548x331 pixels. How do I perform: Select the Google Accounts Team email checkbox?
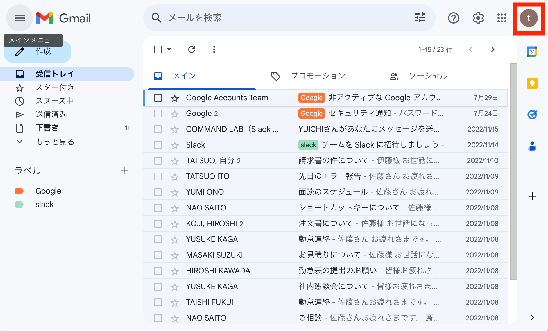(158, 98)
